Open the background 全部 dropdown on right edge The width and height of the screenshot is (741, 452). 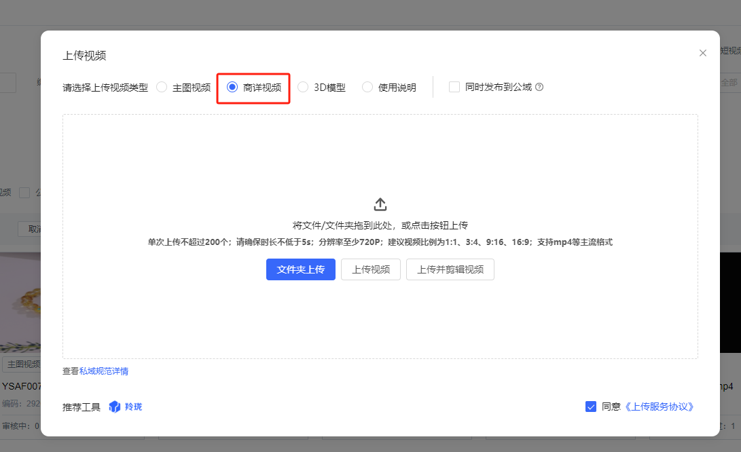click(729, 82)
